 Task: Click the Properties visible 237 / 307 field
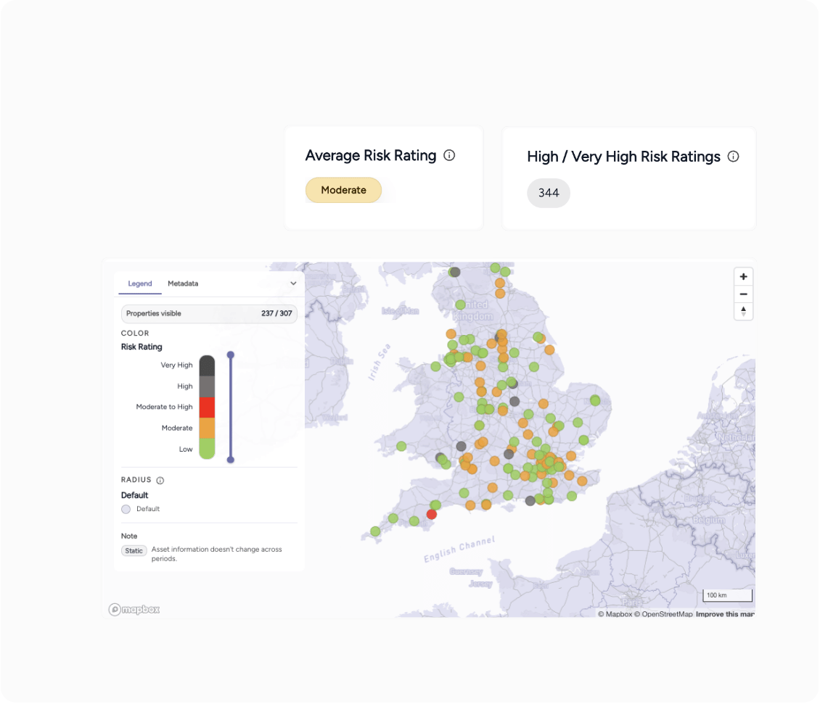pos(209,314)
